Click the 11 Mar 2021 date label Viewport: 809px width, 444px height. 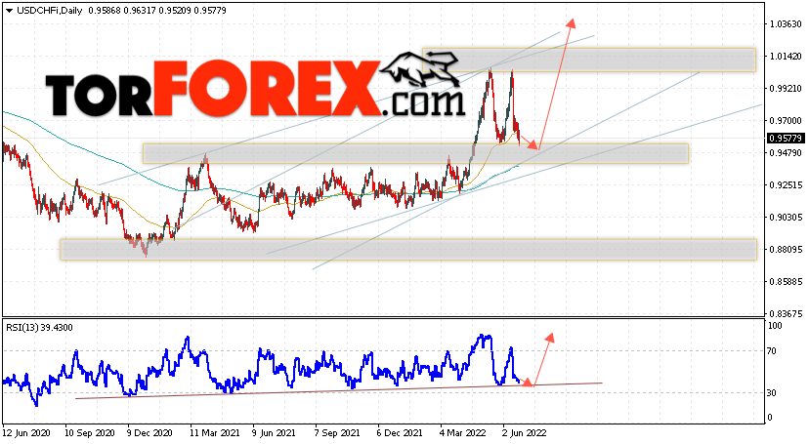(215, 433)
